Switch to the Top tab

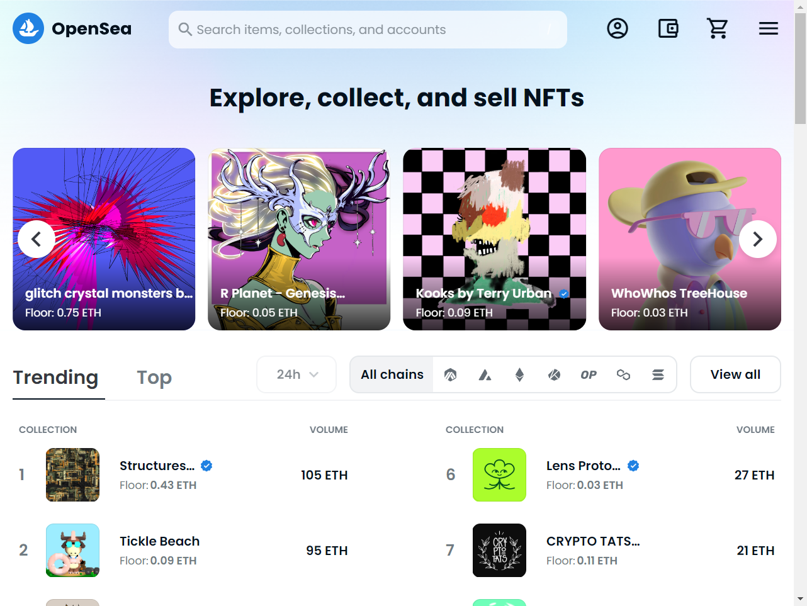click(x=154, y=378)
